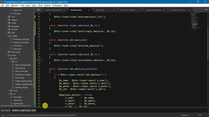Close the sidebar.php tab
The image size is (209, 117).
(114, 10)
